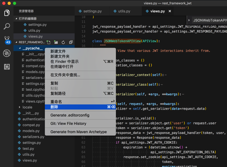Open utils.py in open editors list
The image size is (227, 167).
tap(44, 30)
